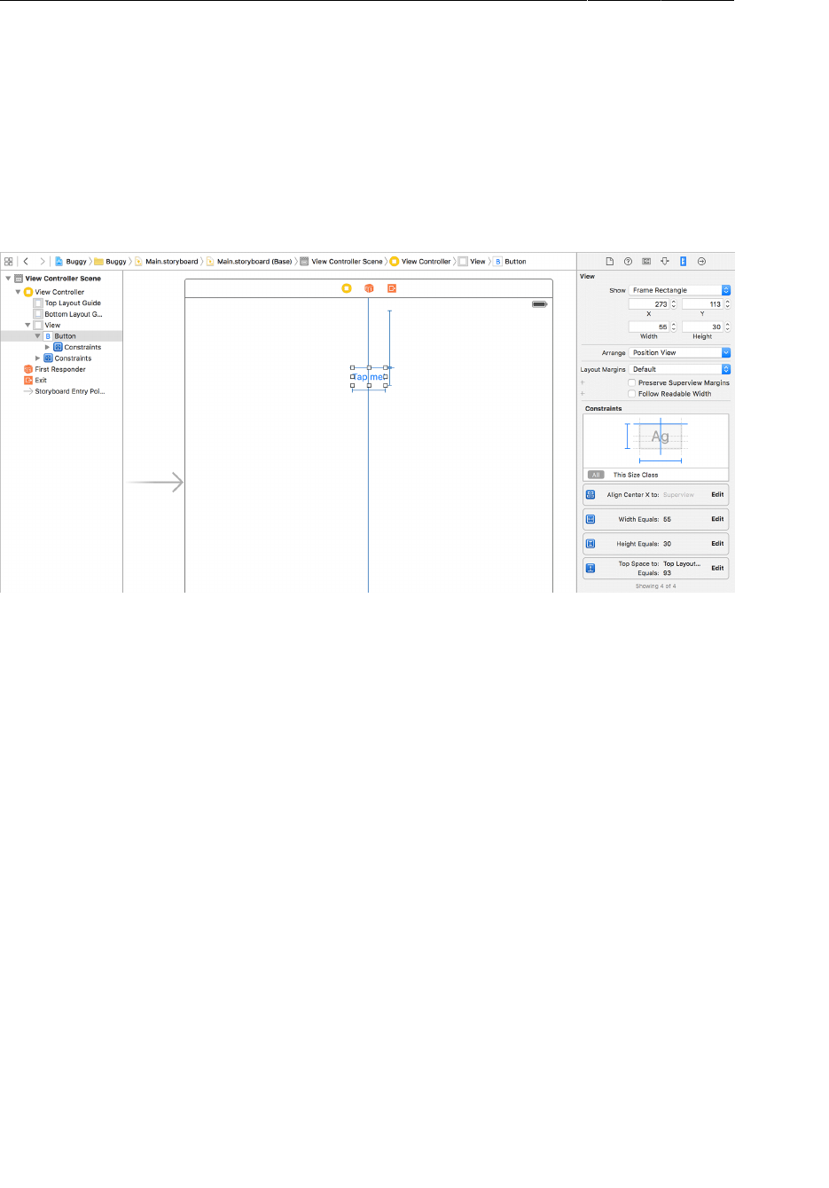Toggle the All constraints filter
This screenshot has width=829, height=1188.
pyautogui.click(x=596, y=475)
